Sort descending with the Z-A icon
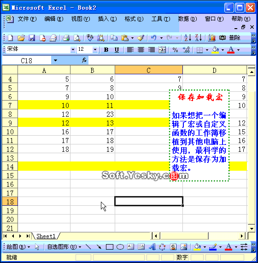258x263 pixels. 199,38
